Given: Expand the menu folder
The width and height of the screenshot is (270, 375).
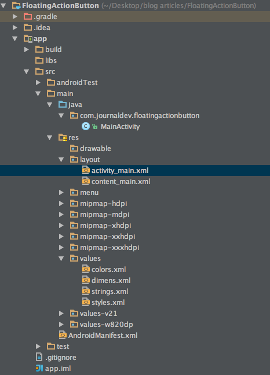Looking at the screenshot, I should coord(61,193).
